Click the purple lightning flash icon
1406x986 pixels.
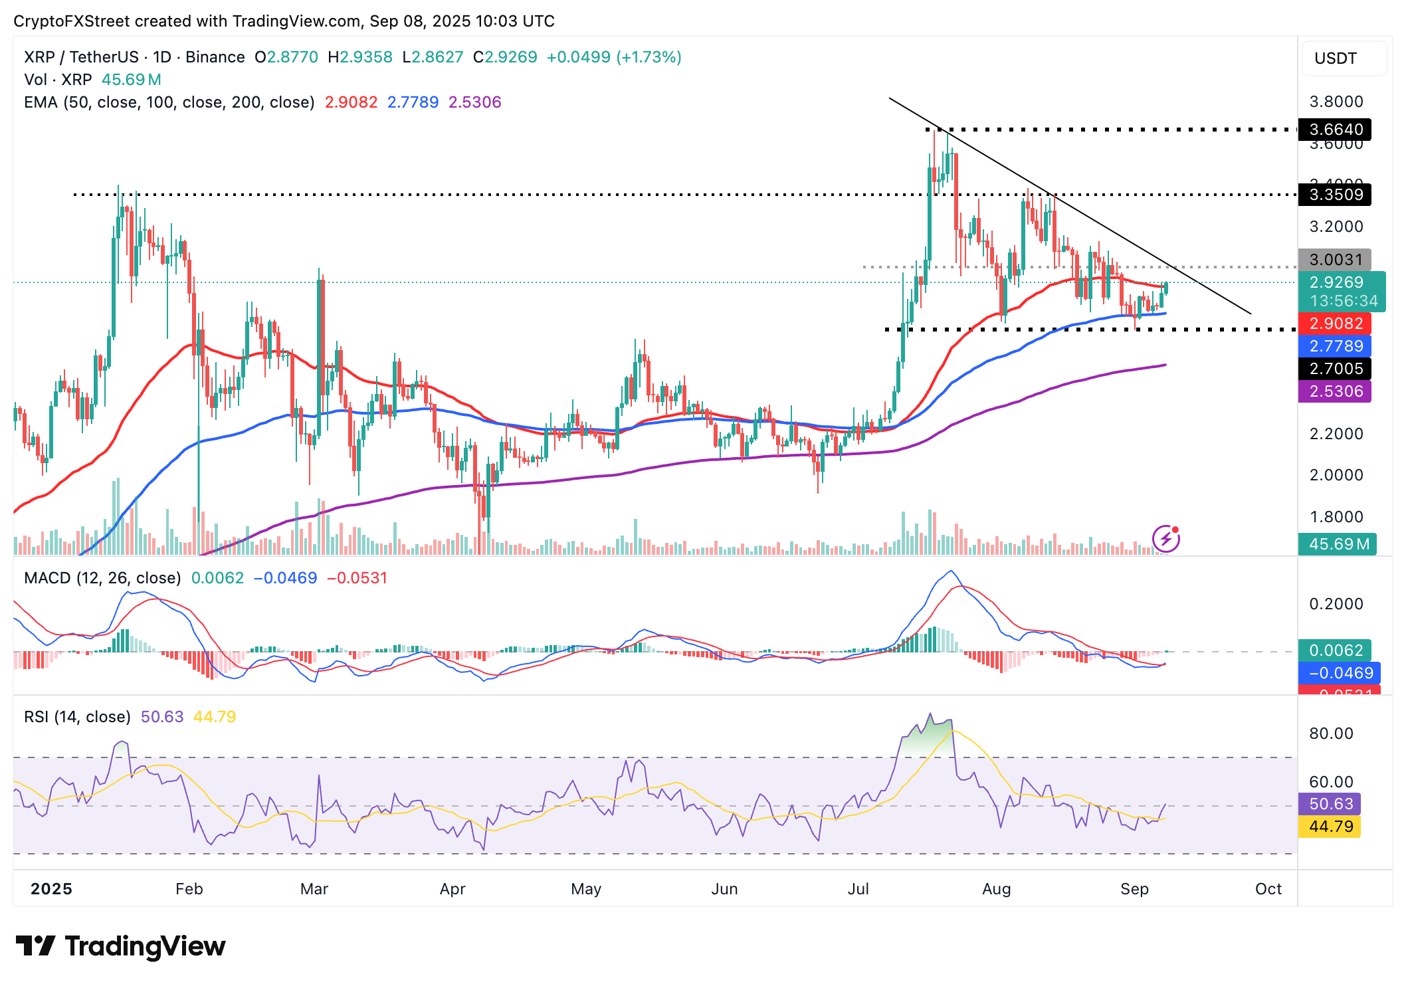pos(1165,539)
